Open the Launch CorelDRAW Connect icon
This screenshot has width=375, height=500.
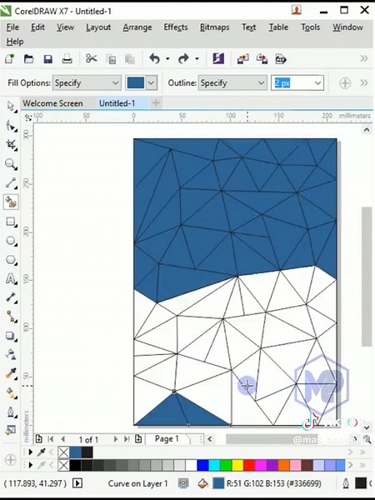point(218,59)
